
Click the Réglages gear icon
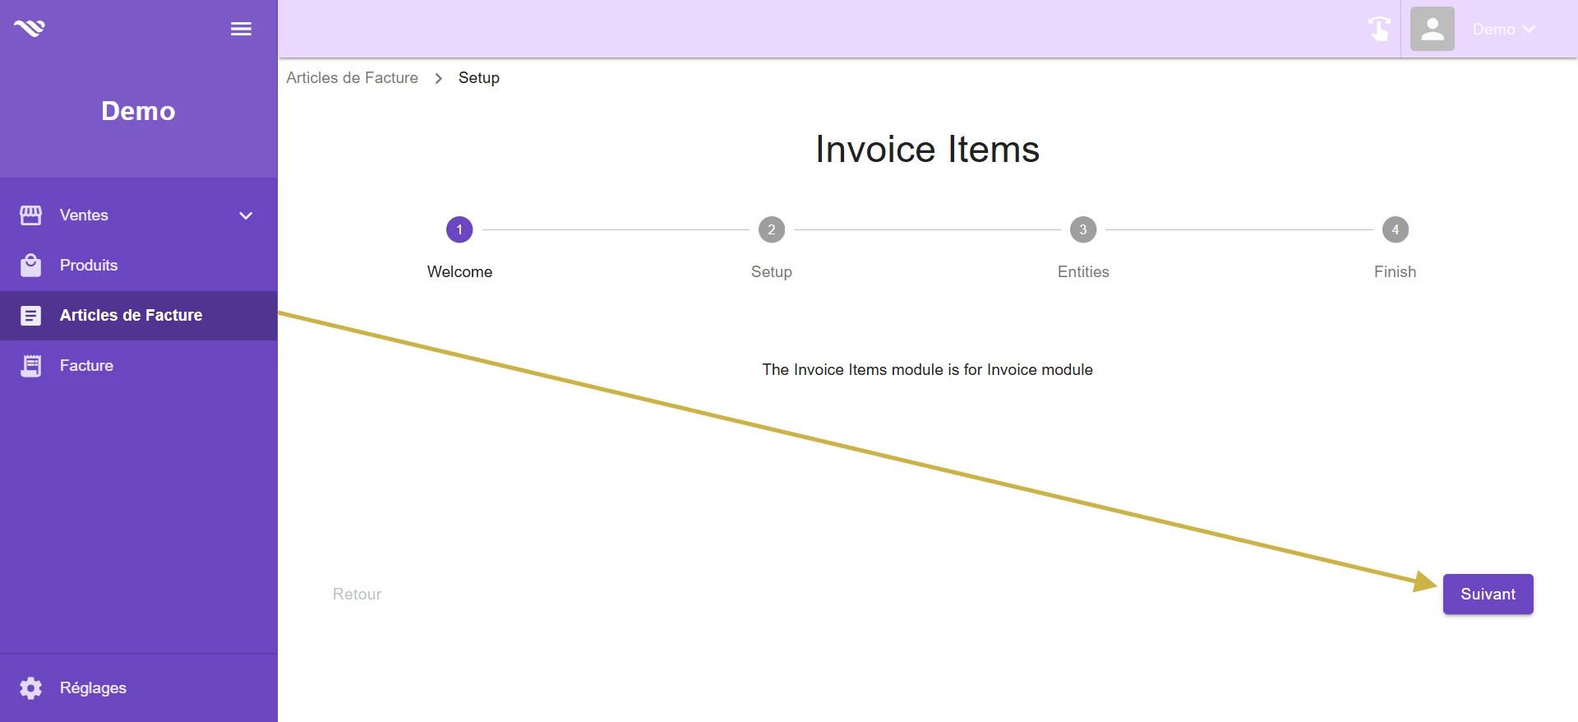tap(30, 688)
